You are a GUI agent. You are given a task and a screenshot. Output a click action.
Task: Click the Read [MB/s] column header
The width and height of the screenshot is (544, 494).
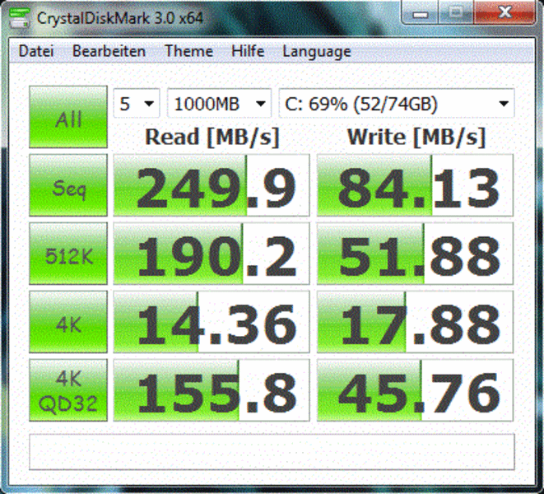pyautogui.click(x=212, y=137)
